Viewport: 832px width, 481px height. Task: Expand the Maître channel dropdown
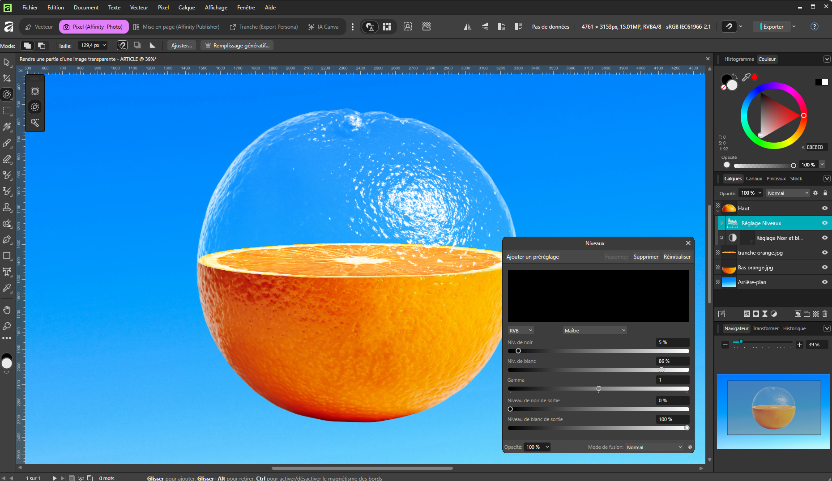tap(595, 331)
